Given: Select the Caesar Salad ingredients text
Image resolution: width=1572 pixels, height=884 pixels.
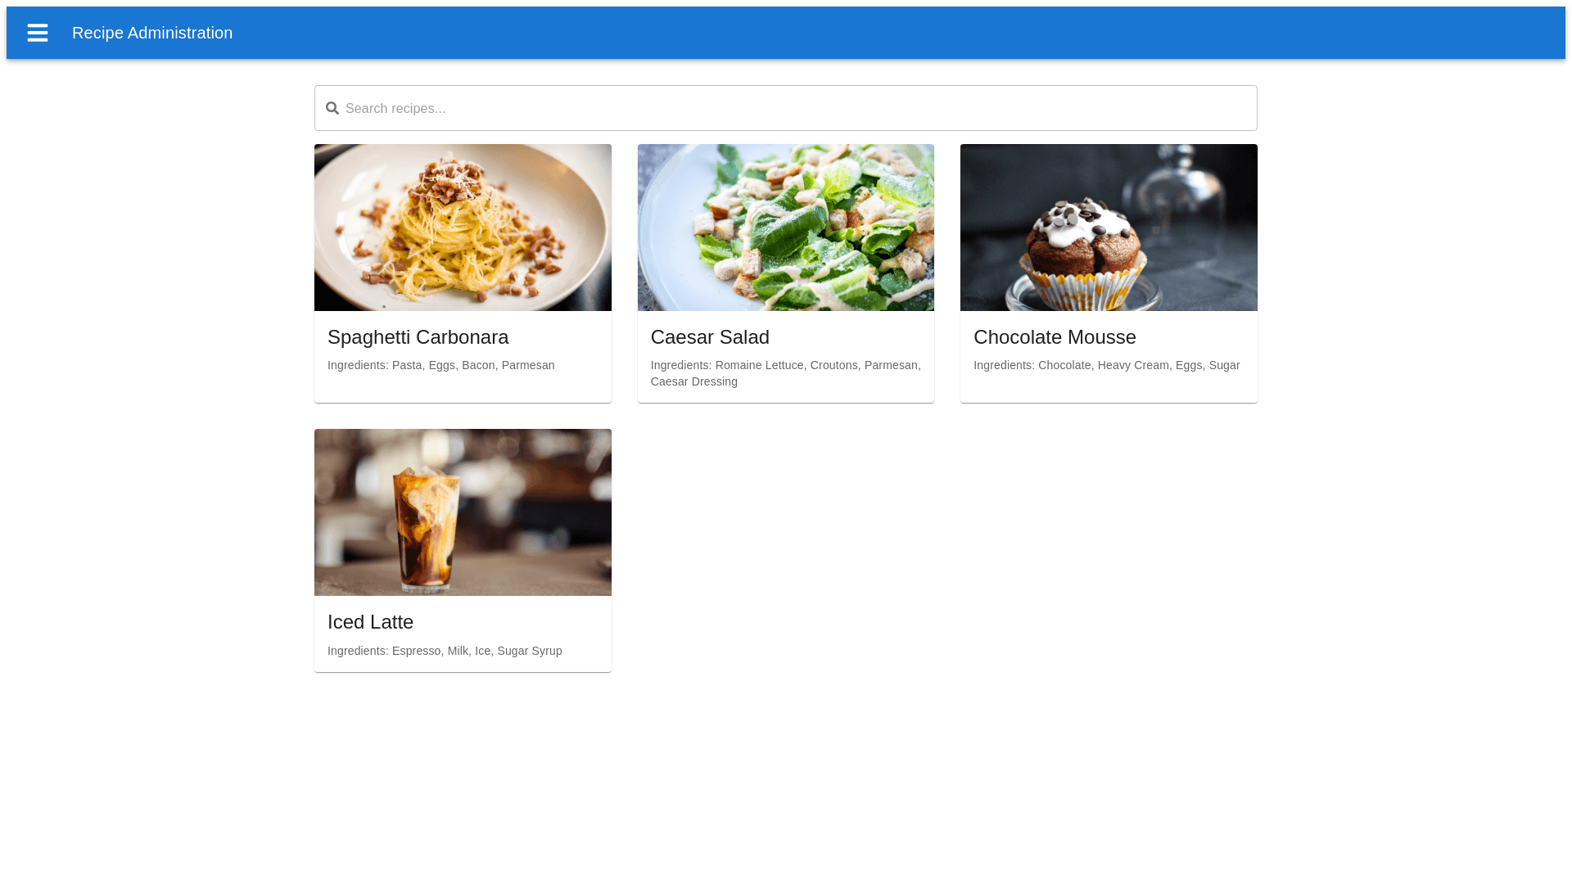Looking at the screenshot, I should point(785,365).
